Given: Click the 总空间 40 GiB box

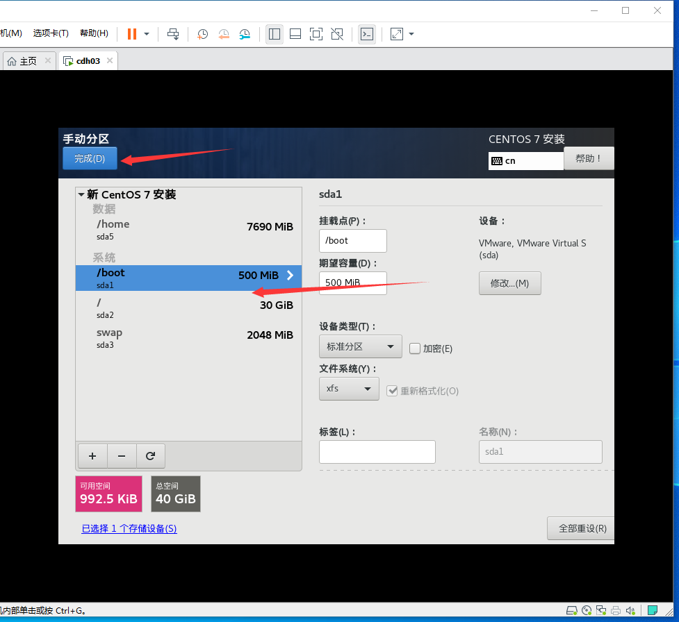Looking at the screenshot, I should click(x=175, y=494).
